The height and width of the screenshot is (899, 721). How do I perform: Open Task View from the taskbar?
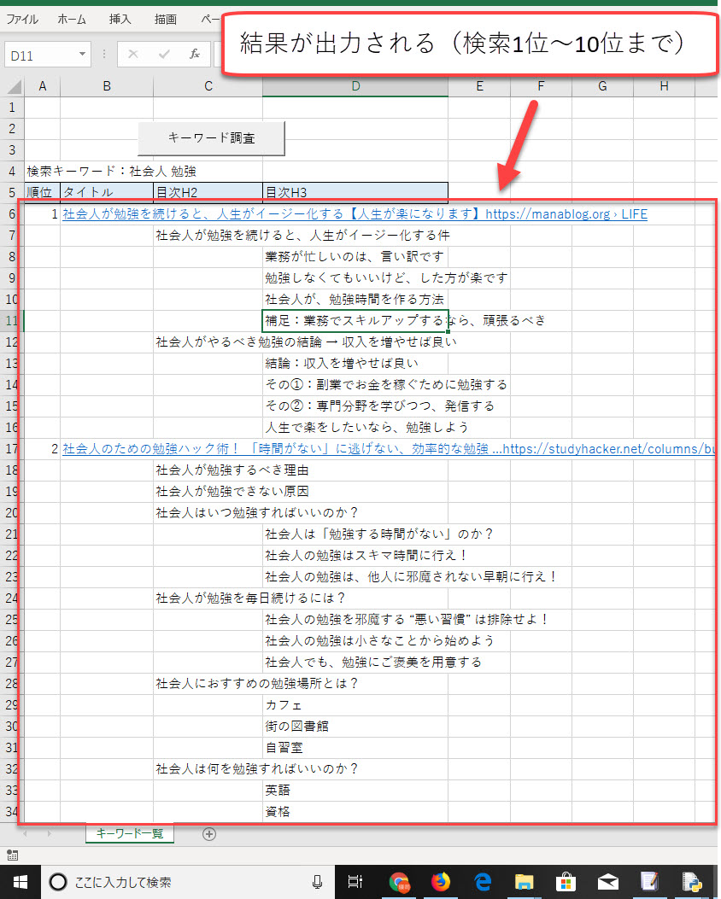pos(356,883)
